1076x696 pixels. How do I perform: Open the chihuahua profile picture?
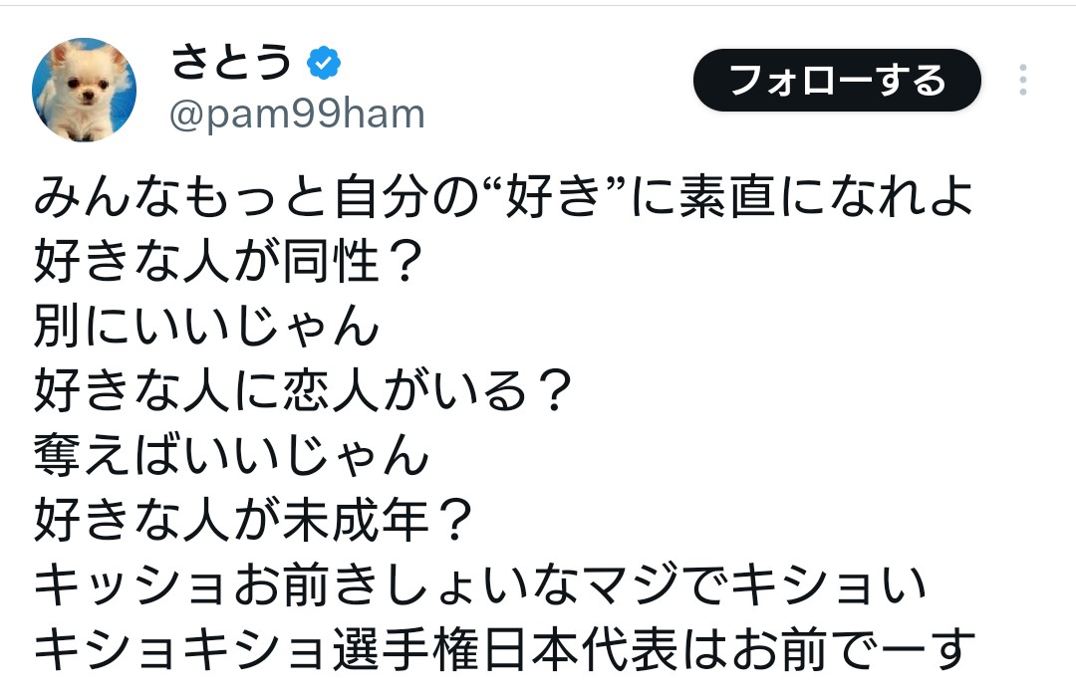[x=84, y=90]
